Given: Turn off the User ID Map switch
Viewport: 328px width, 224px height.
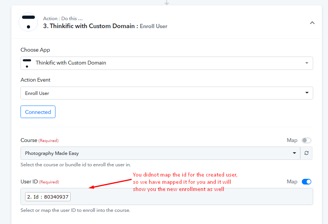Looking at the screenshot, I should click(x=306, y=182).
